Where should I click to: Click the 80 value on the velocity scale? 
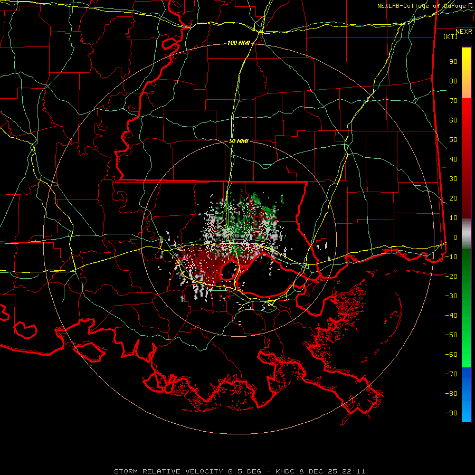pyautogui.click(x=453, y=81)
